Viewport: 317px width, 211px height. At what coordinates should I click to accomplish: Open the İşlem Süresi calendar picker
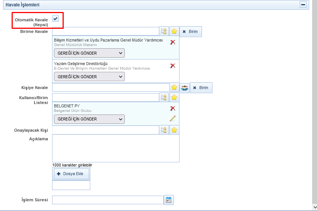pos(169,200)
